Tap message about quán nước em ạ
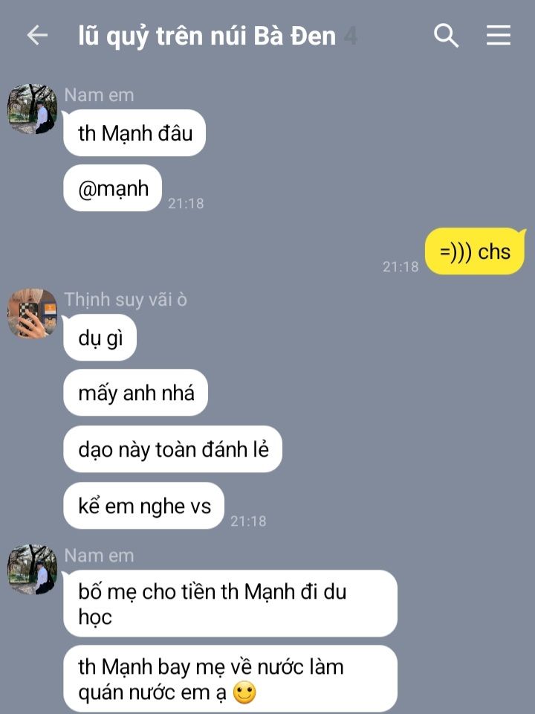 click(x=230, y=679)
